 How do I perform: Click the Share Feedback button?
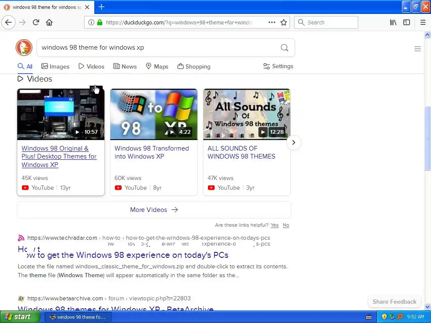click(x=394, y=302)
